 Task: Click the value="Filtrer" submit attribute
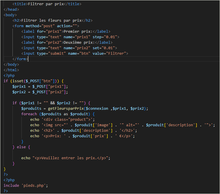(109, 54)
